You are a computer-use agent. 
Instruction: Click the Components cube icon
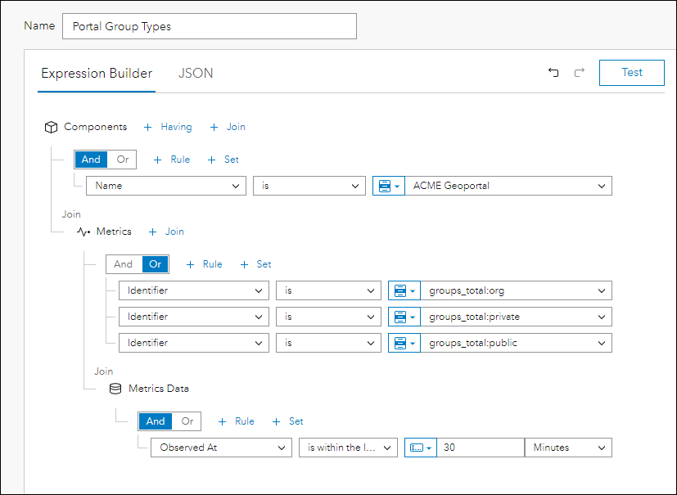point(51,127)
